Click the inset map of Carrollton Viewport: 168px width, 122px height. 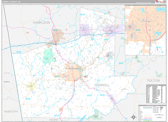coord(146,30)
